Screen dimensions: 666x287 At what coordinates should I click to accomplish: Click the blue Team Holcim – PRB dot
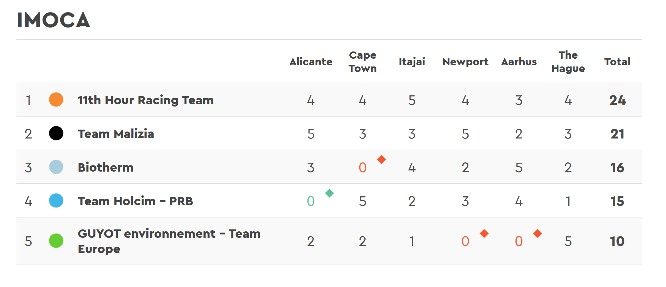coord(56,201)
